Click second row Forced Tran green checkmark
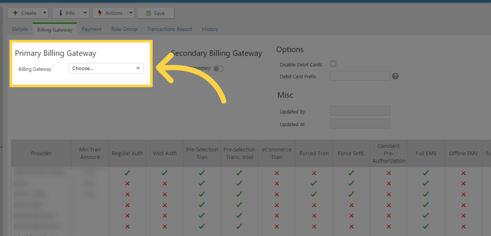491x236 pixels. 314,183
